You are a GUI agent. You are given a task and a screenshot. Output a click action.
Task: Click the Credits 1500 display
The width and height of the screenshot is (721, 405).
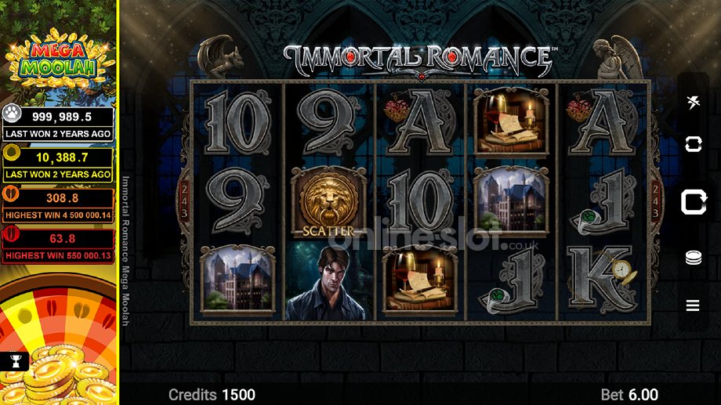click(212, 395)
